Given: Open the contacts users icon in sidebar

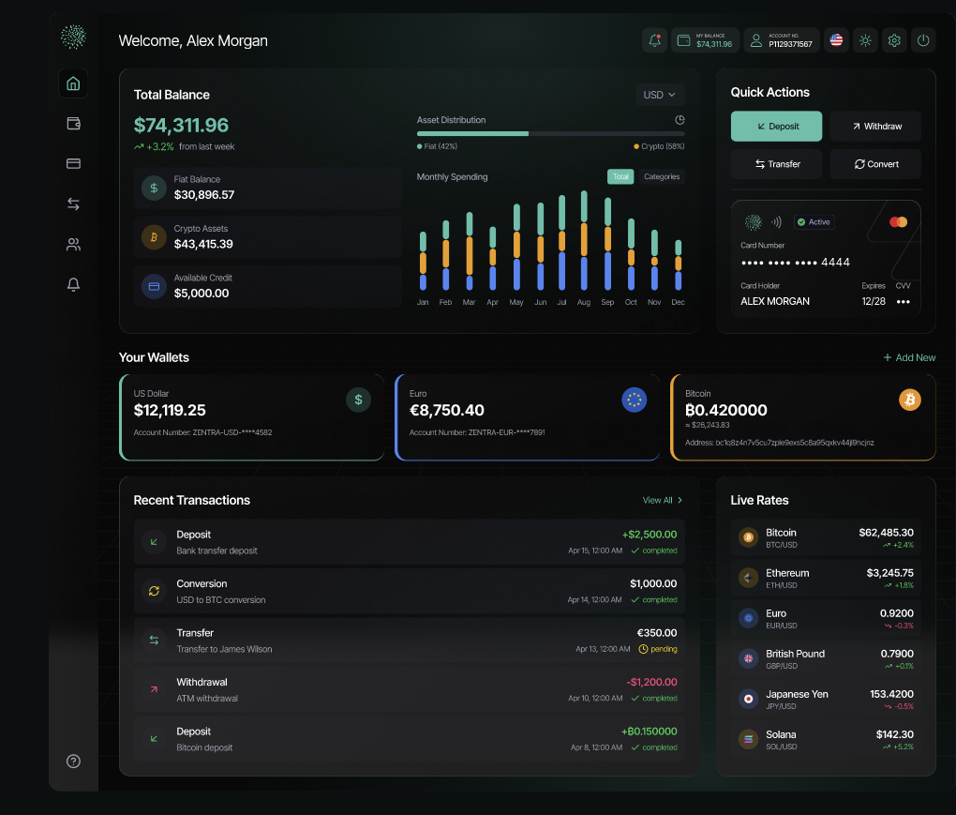Looking at the screenshot, I should pyautogui.click(x=73, y=245).
